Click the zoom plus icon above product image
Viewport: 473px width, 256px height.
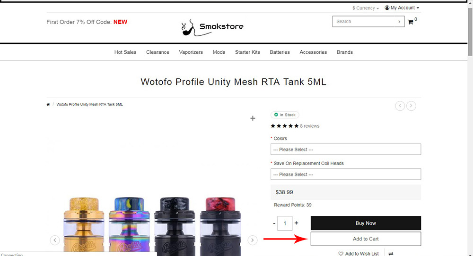253,118
